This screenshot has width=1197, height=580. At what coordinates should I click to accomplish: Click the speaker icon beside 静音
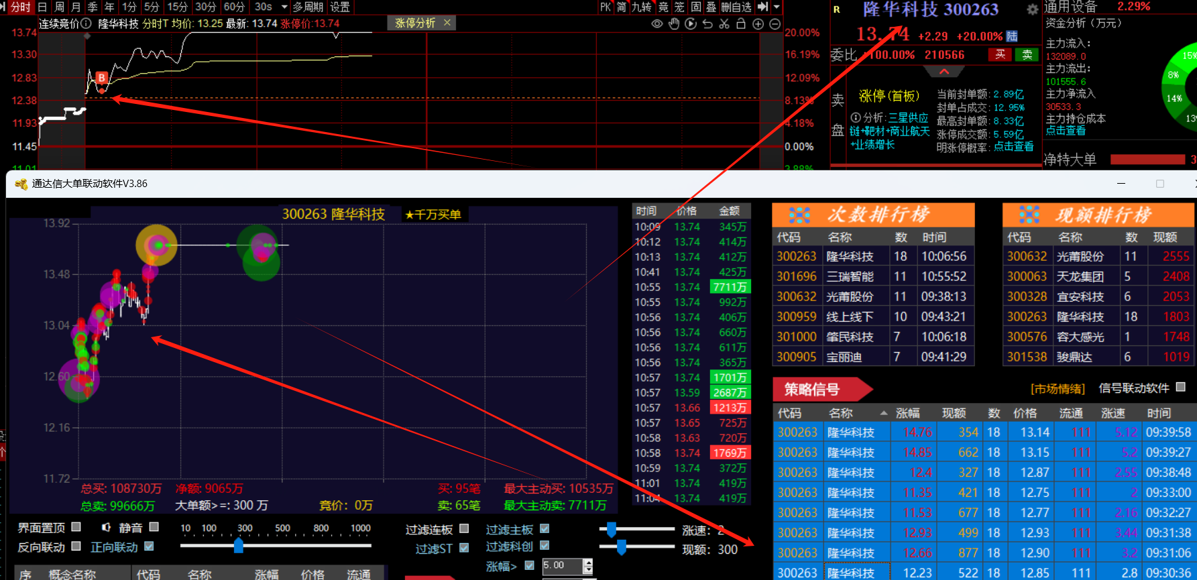pyautogui.click(x=107, y=527)
